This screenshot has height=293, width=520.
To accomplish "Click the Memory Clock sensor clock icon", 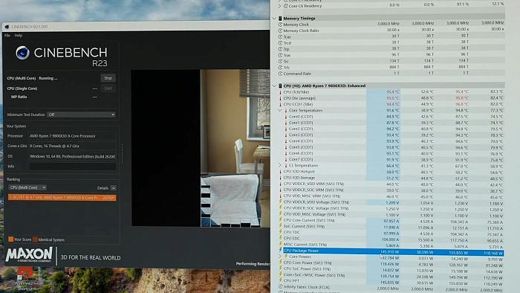I will [280, 25].
